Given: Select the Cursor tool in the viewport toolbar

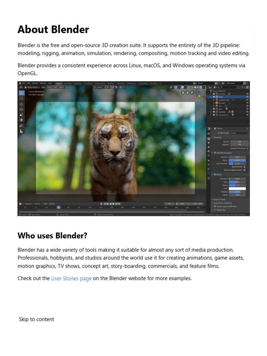Looking at the screenshot, I should point(21,98).
